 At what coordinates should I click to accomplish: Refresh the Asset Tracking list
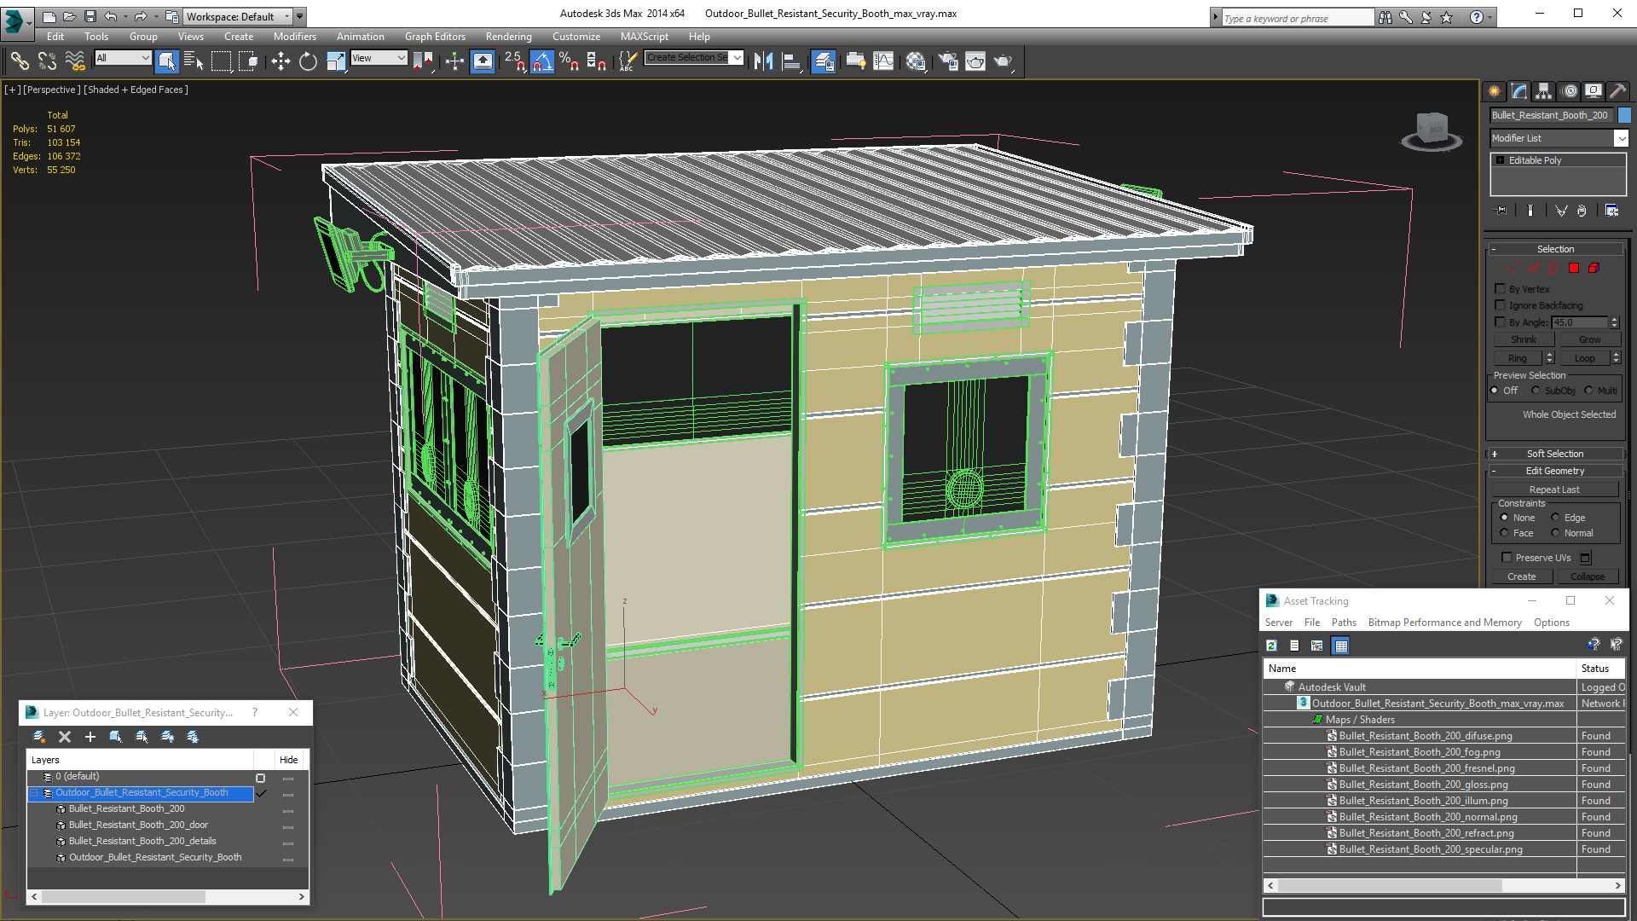pyautogui.click(x=1271, y=646)
